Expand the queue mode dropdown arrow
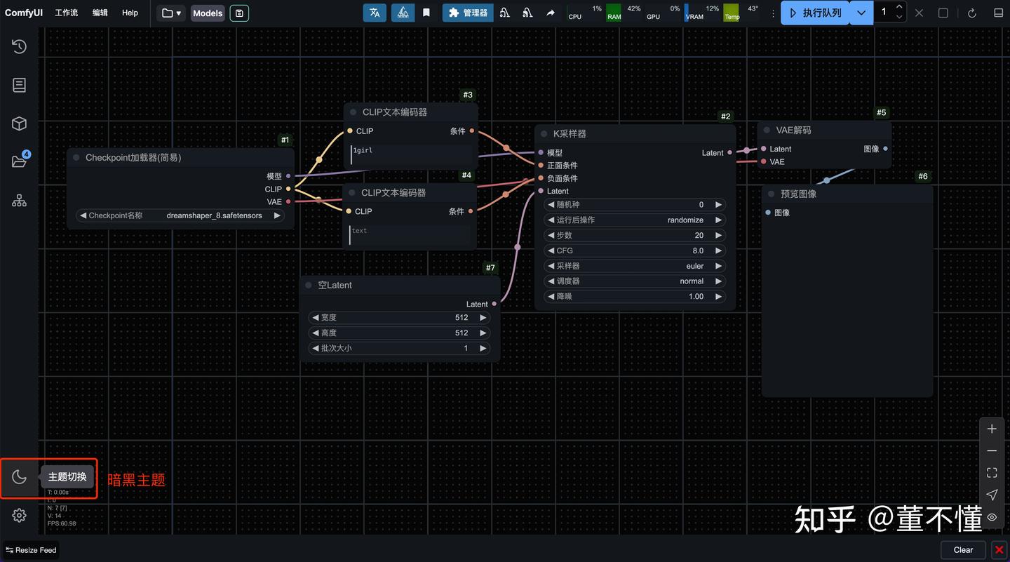Image resolution: width=1010 pixels, height=562 pixels. tap(861, 13)
